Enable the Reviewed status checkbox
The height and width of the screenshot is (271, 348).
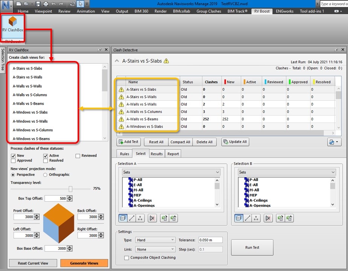tap(78, 156)
